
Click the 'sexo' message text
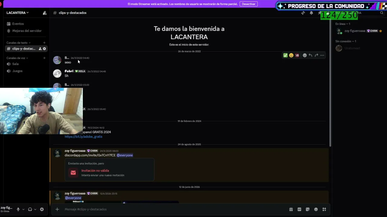click(68, 62)
